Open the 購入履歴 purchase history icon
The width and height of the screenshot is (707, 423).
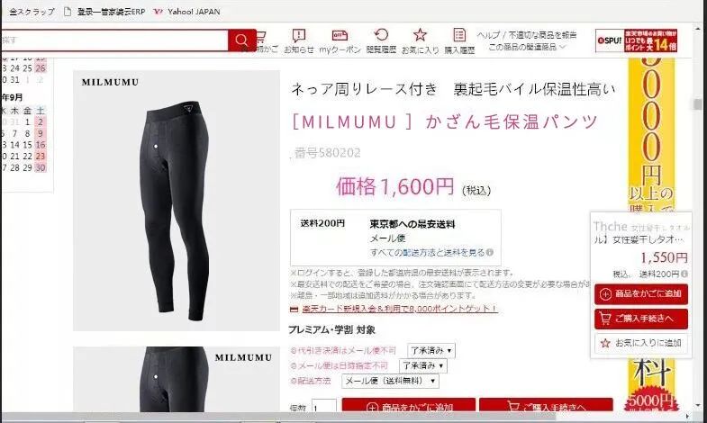459,41
